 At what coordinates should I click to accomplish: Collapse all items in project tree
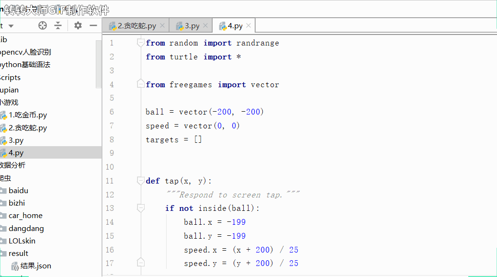(57, 26)
